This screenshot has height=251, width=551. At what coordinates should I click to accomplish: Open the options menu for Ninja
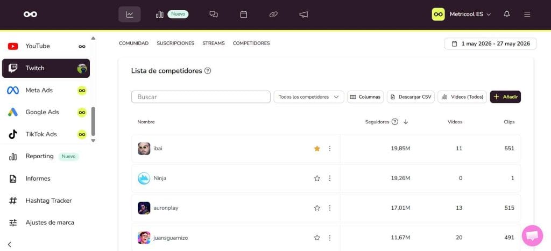click(330, 178)
